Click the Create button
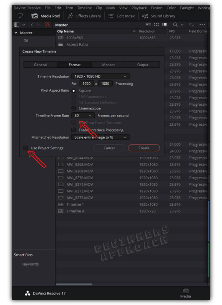222x305 pixels. coord(144,148)
